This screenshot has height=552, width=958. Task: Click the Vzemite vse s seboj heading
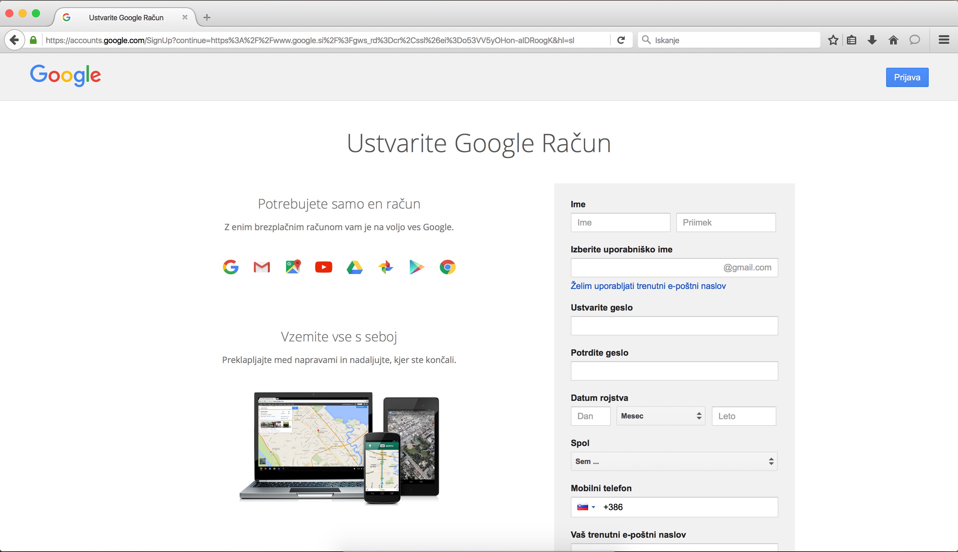click(339, 337)
